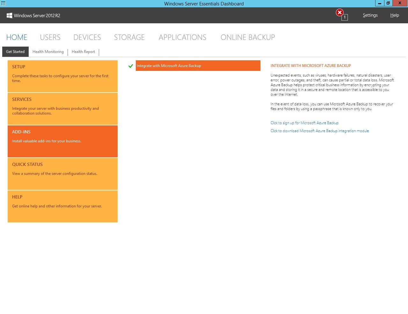Open the ONLINE BACKUP section
The image size is (408, 314).
248,37
